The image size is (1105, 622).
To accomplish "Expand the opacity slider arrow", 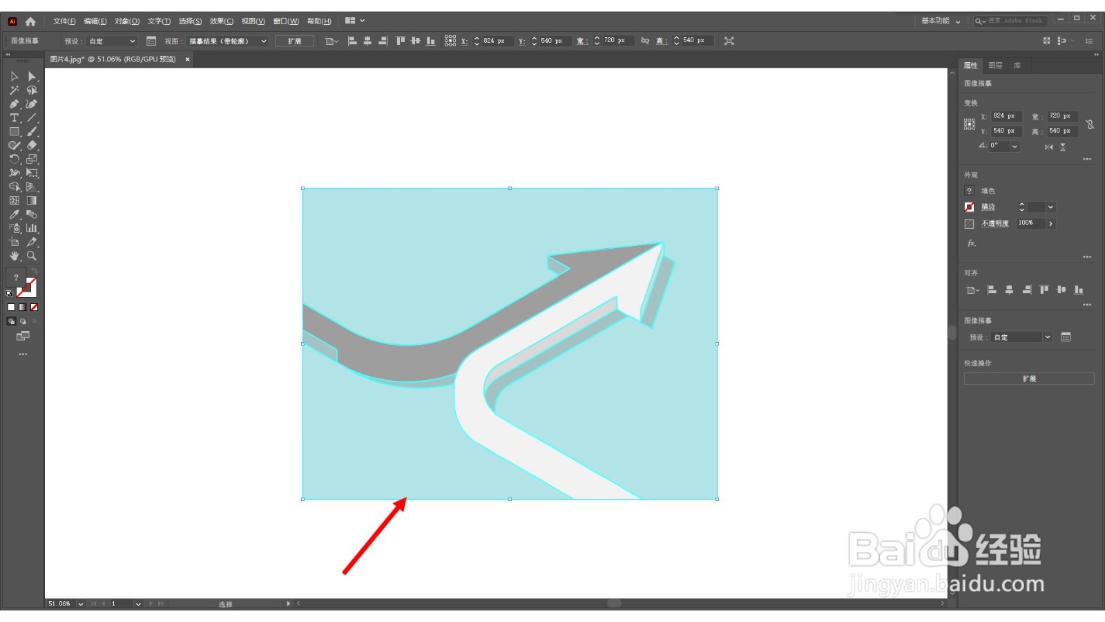I will (x=1050, y=224).
